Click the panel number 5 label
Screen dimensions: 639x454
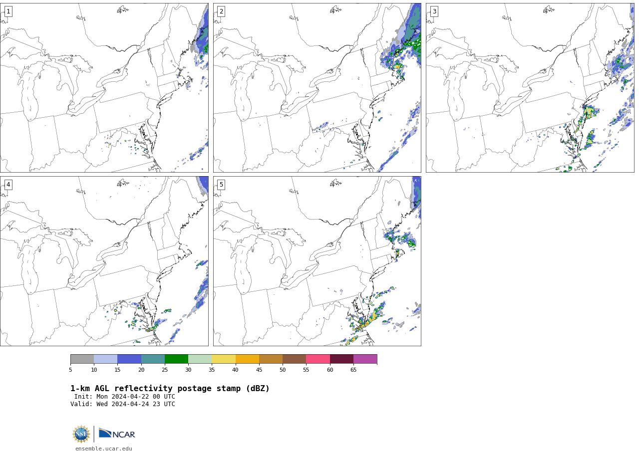tap(221, 185)
